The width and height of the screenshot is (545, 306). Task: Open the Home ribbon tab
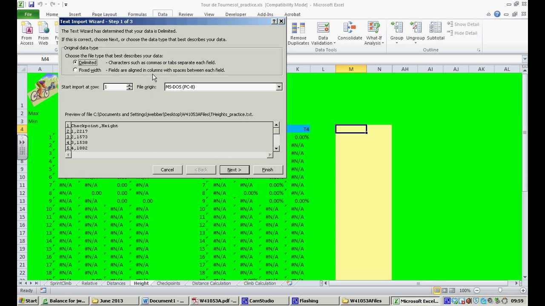(52, 14)
